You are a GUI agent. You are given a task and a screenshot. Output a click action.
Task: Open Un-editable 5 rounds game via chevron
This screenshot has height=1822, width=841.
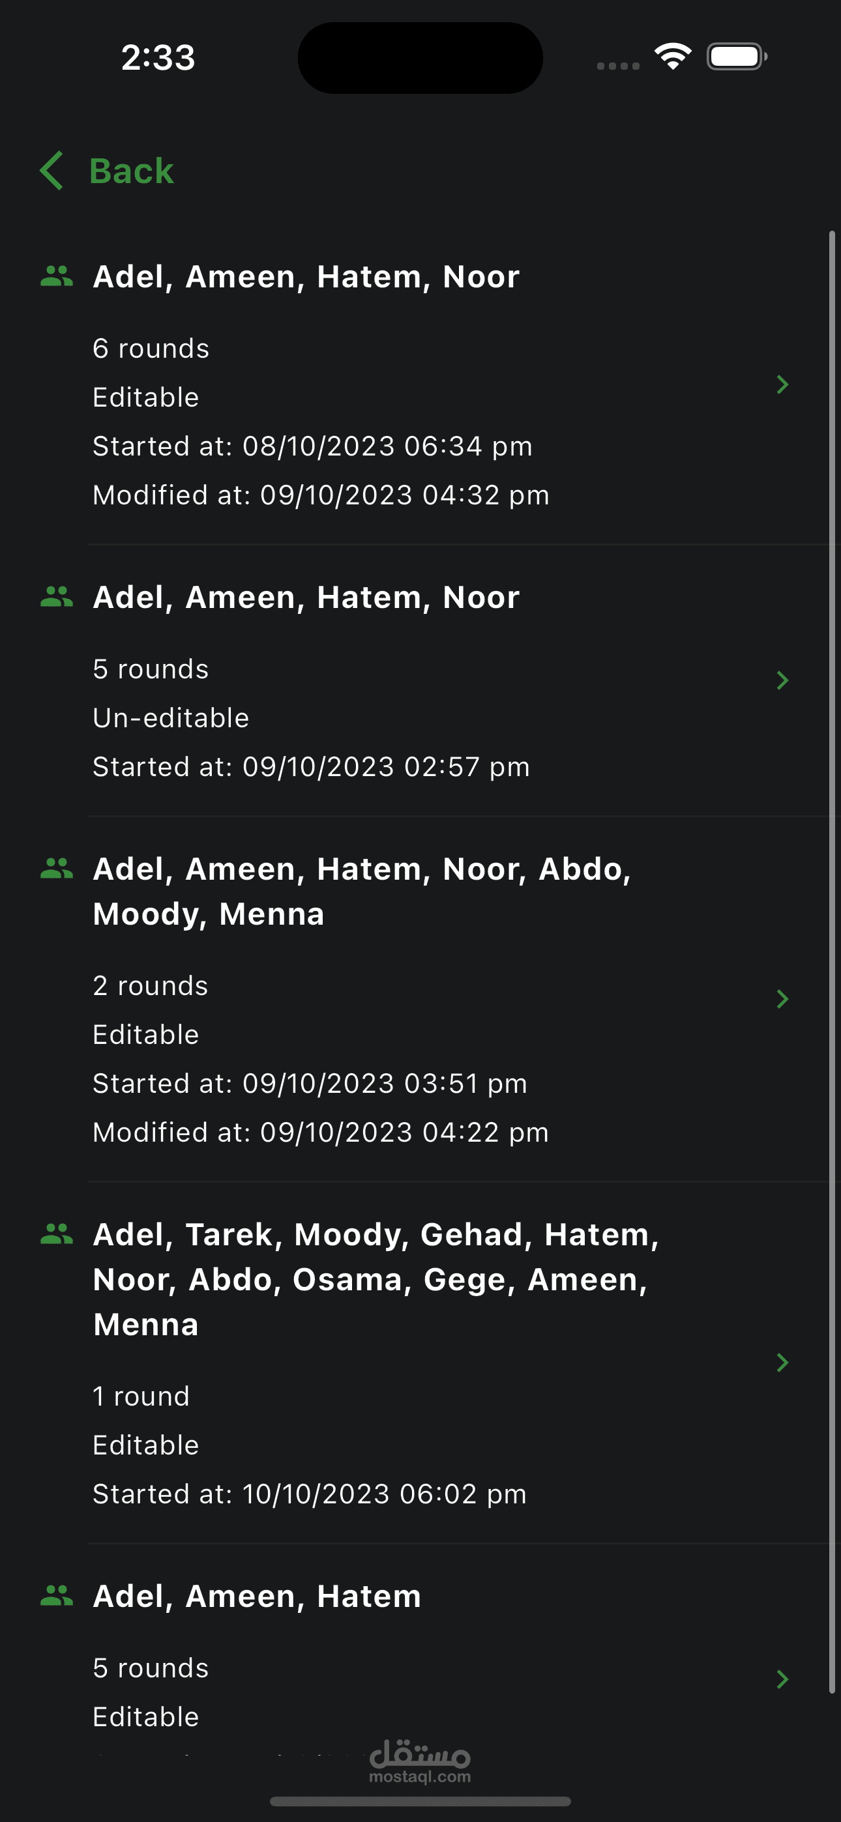pos(782,680)
